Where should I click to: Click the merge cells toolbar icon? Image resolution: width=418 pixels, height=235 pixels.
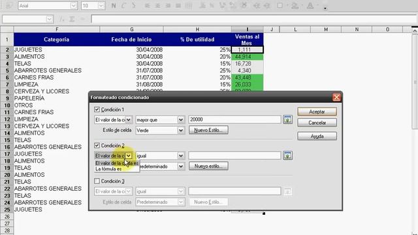point(189,6)
